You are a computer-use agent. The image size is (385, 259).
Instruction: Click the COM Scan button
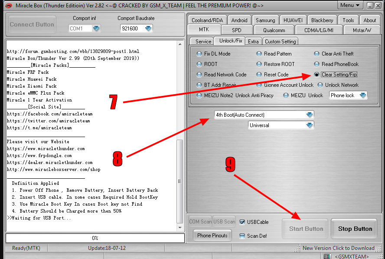click(x=200, y=222)
